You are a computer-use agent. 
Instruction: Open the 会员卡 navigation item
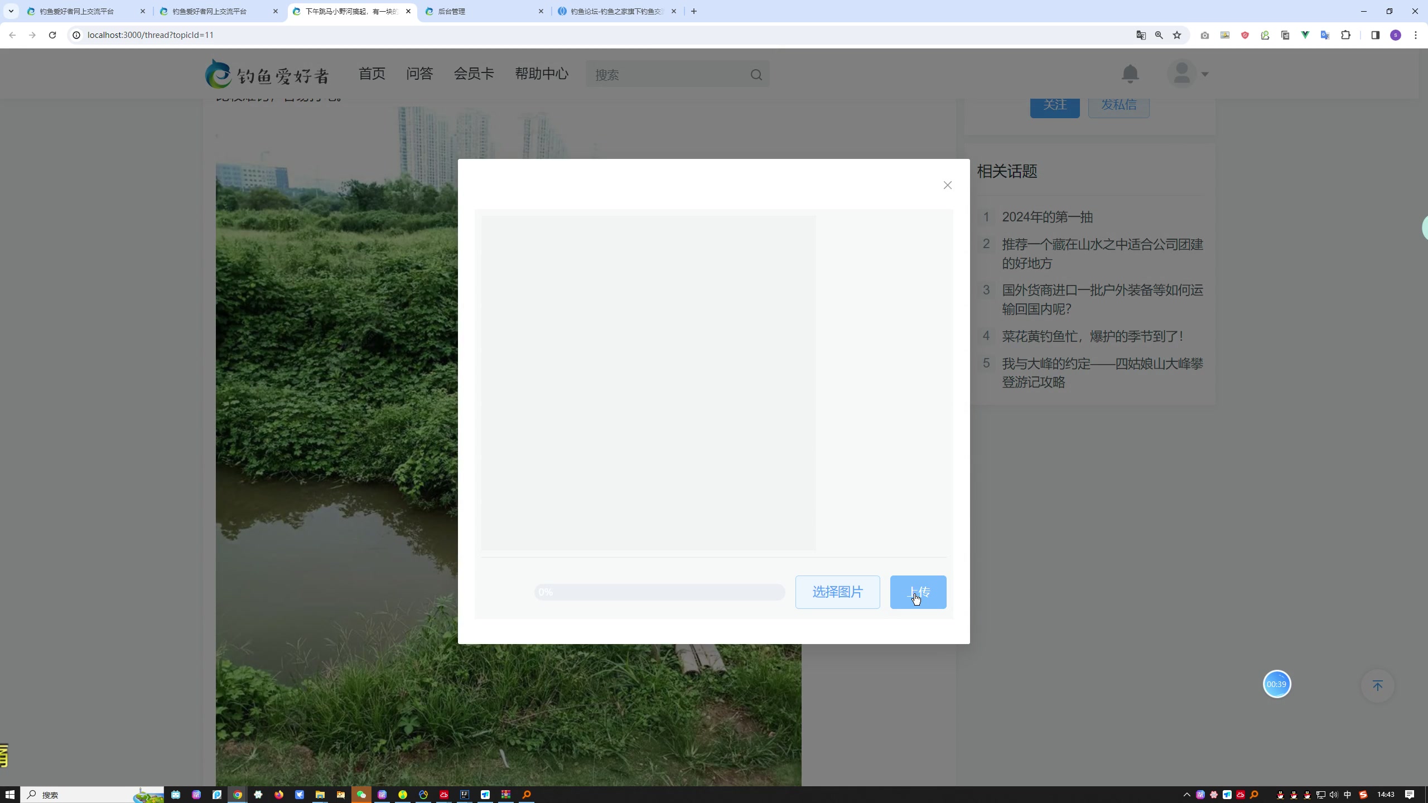click(x=474, y=74)
